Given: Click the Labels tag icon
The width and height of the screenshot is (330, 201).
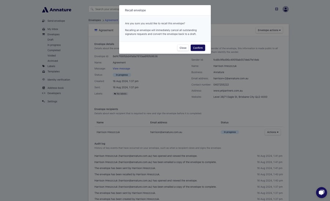Looking at the screenshot, I should tap(44, 66).
